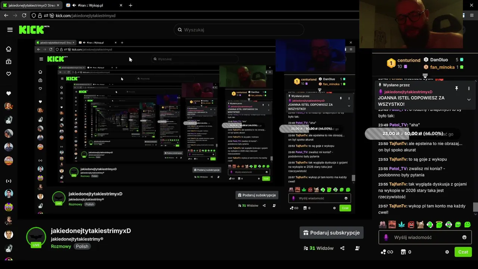Image resolution: width=478 pixels, height=269 pixels.
Task: Insert the red angry face emote
Action: (411, 225)
